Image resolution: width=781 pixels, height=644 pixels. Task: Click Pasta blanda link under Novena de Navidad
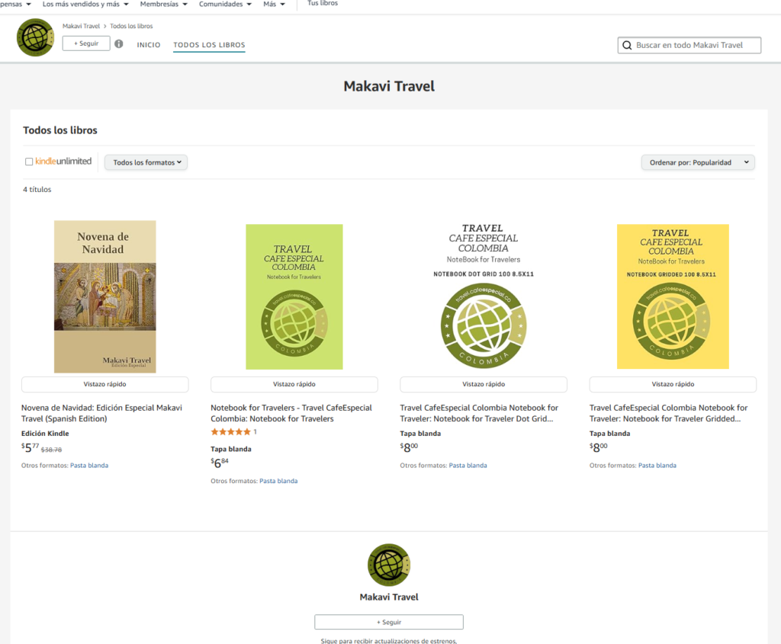pyautogui.click(x=89, y=466)
